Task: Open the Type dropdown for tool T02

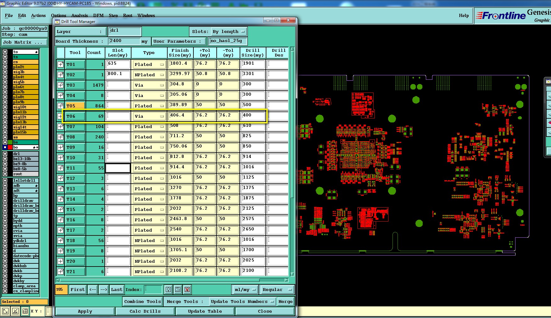Action: click(x=149, y=75)
